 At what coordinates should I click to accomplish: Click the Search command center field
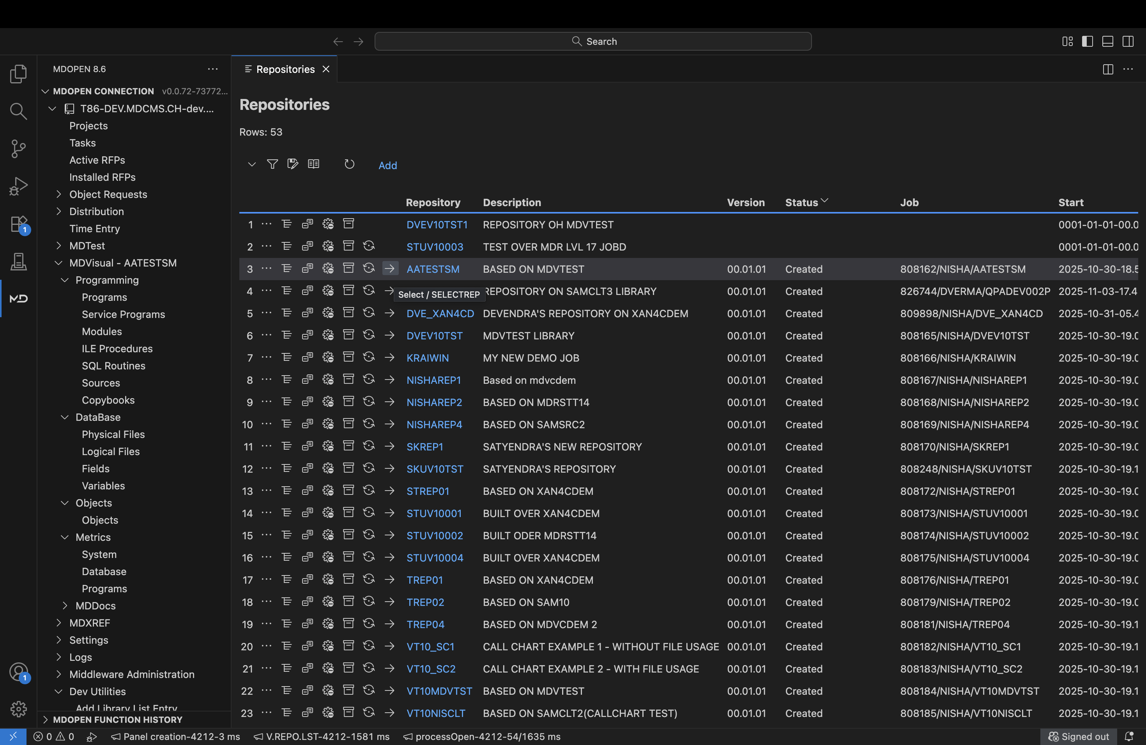[x=593, y=41]
